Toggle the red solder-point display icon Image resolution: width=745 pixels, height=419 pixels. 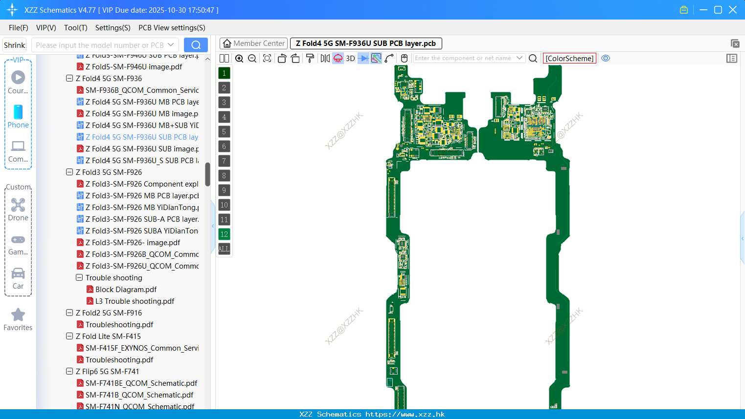click(338, 58)
